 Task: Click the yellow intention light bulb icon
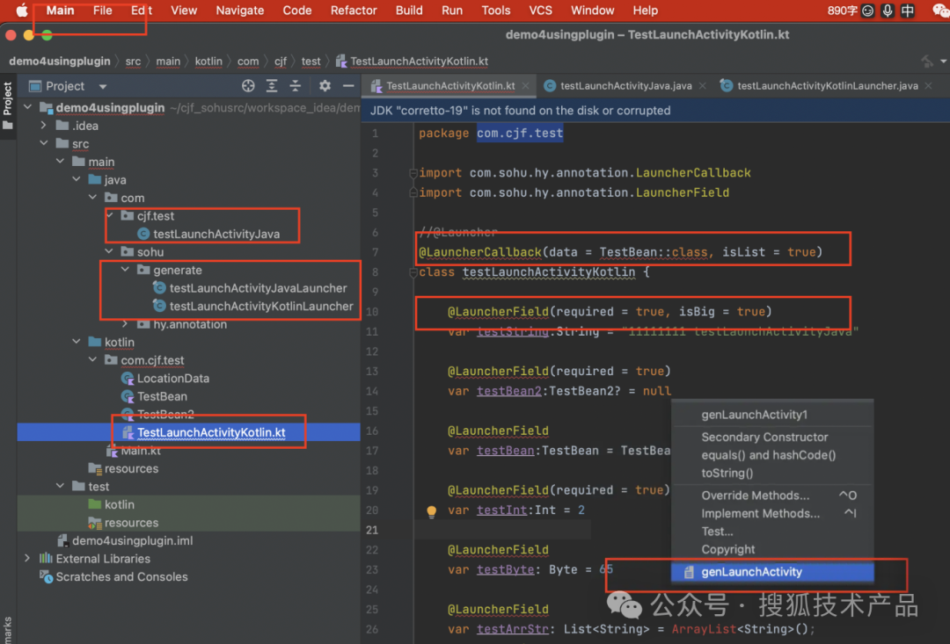click(x=431, y=511)
